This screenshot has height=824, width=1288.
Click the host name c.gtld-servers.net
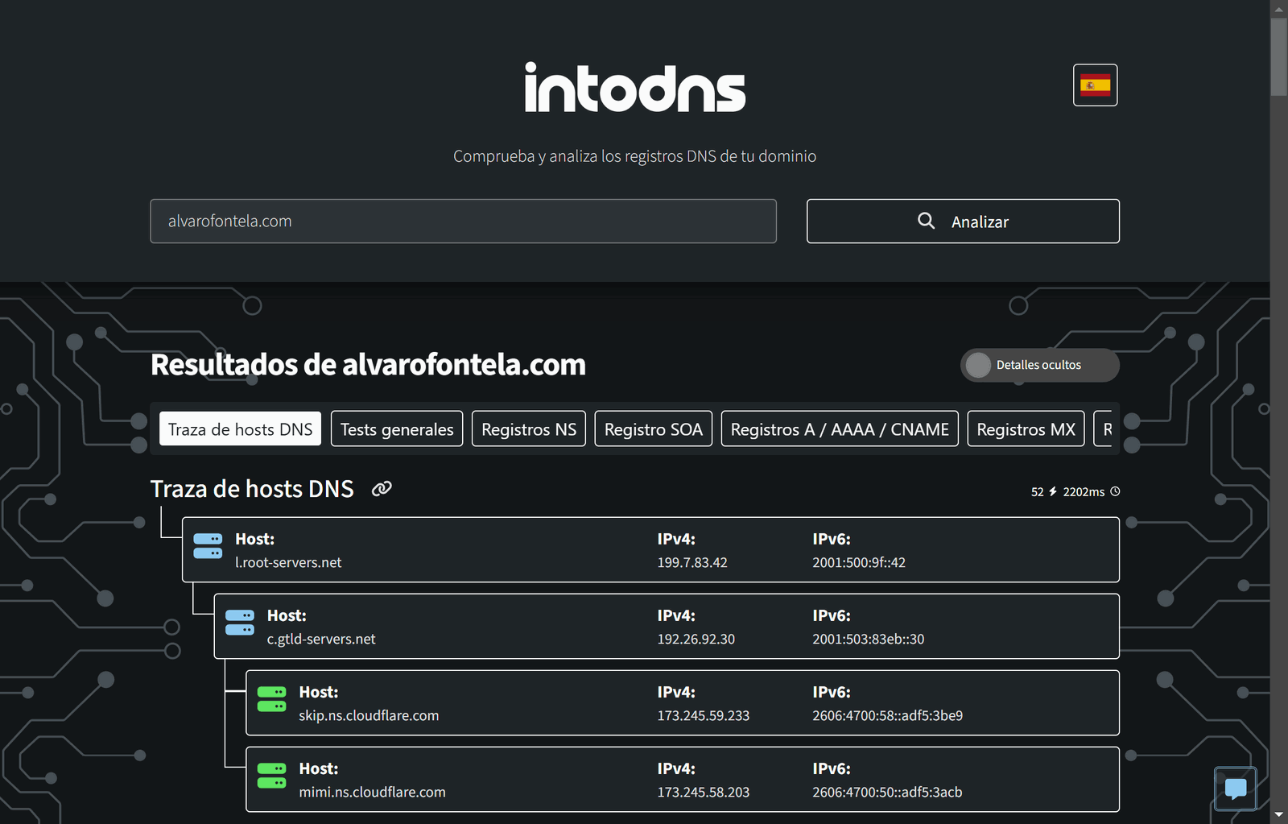(321, 639)
